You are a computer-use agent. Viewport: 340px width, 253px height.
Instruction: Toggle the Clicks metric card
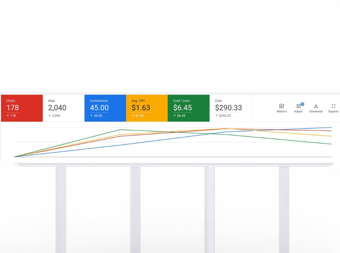tap(22, 108)
